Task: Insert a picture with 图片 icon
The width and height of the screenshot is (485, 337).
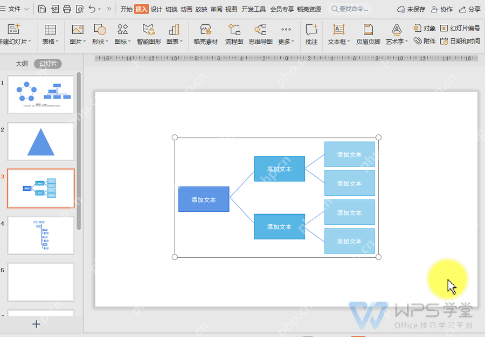Action: click(77, 34)
